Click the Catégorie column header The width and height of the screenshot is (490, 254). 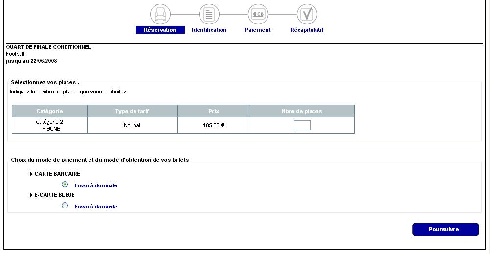tap(49, 112)
